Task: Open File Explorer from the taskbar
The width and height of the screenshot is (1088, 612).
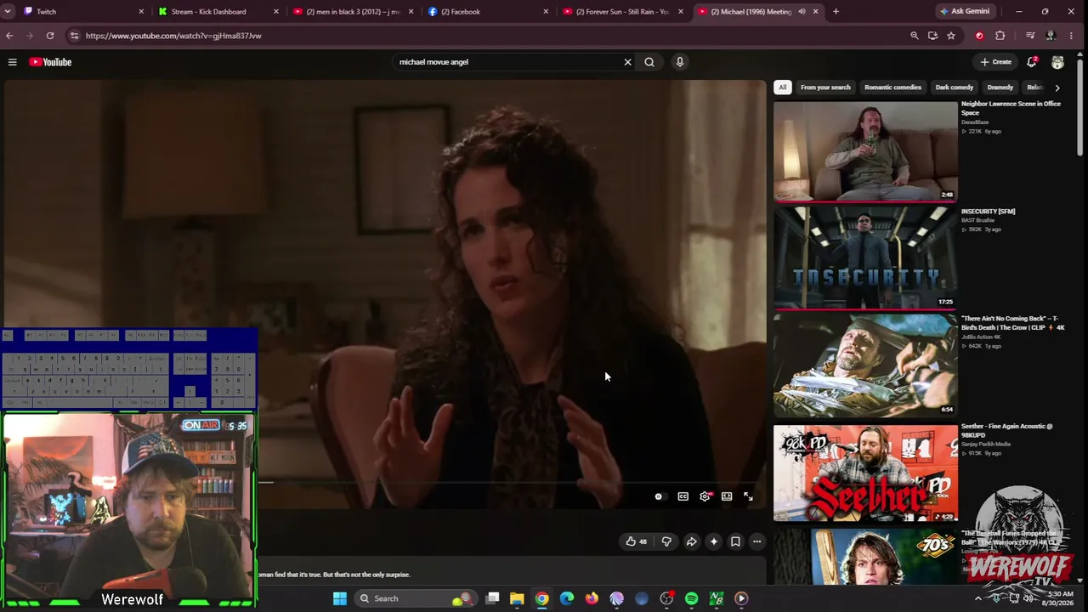Action: (517, 598)
